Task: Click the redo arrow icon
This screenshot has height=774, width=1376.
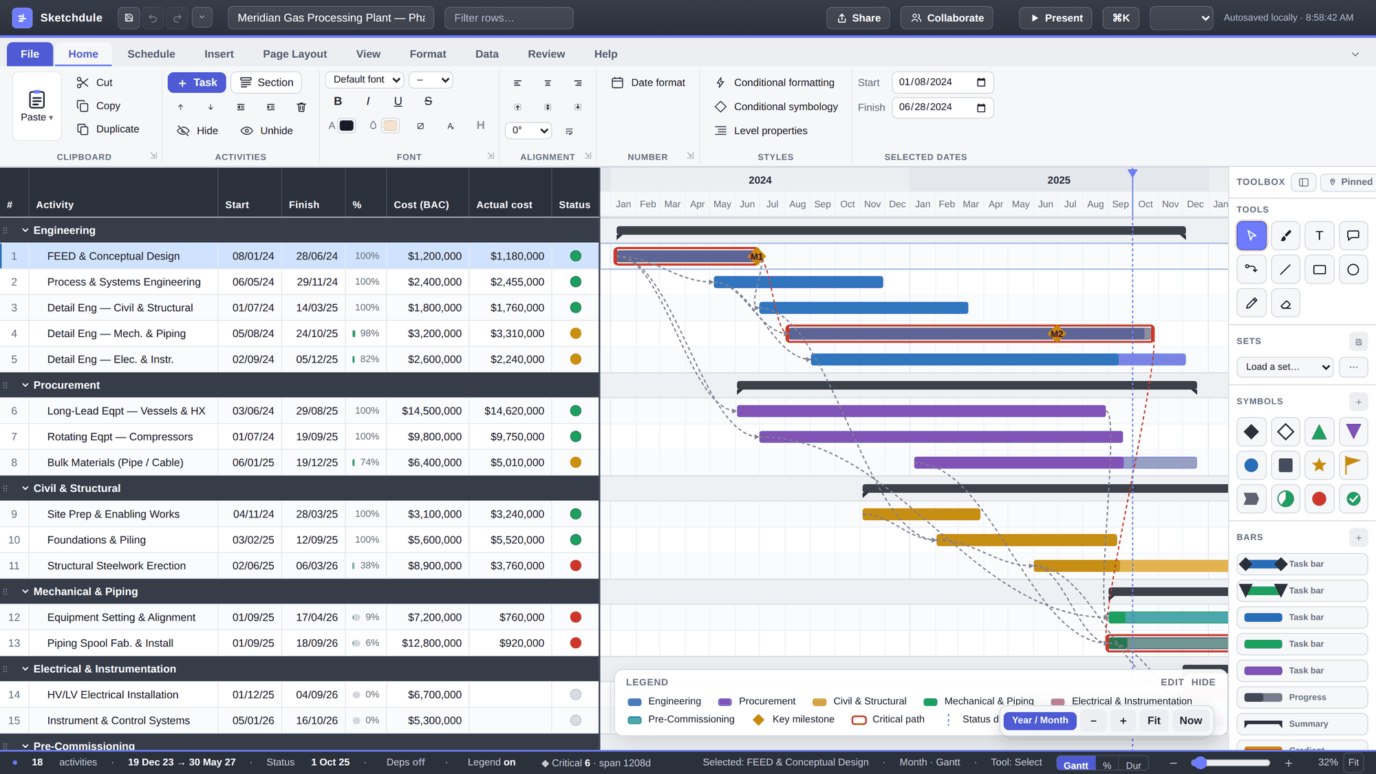Action: point(177,18)
